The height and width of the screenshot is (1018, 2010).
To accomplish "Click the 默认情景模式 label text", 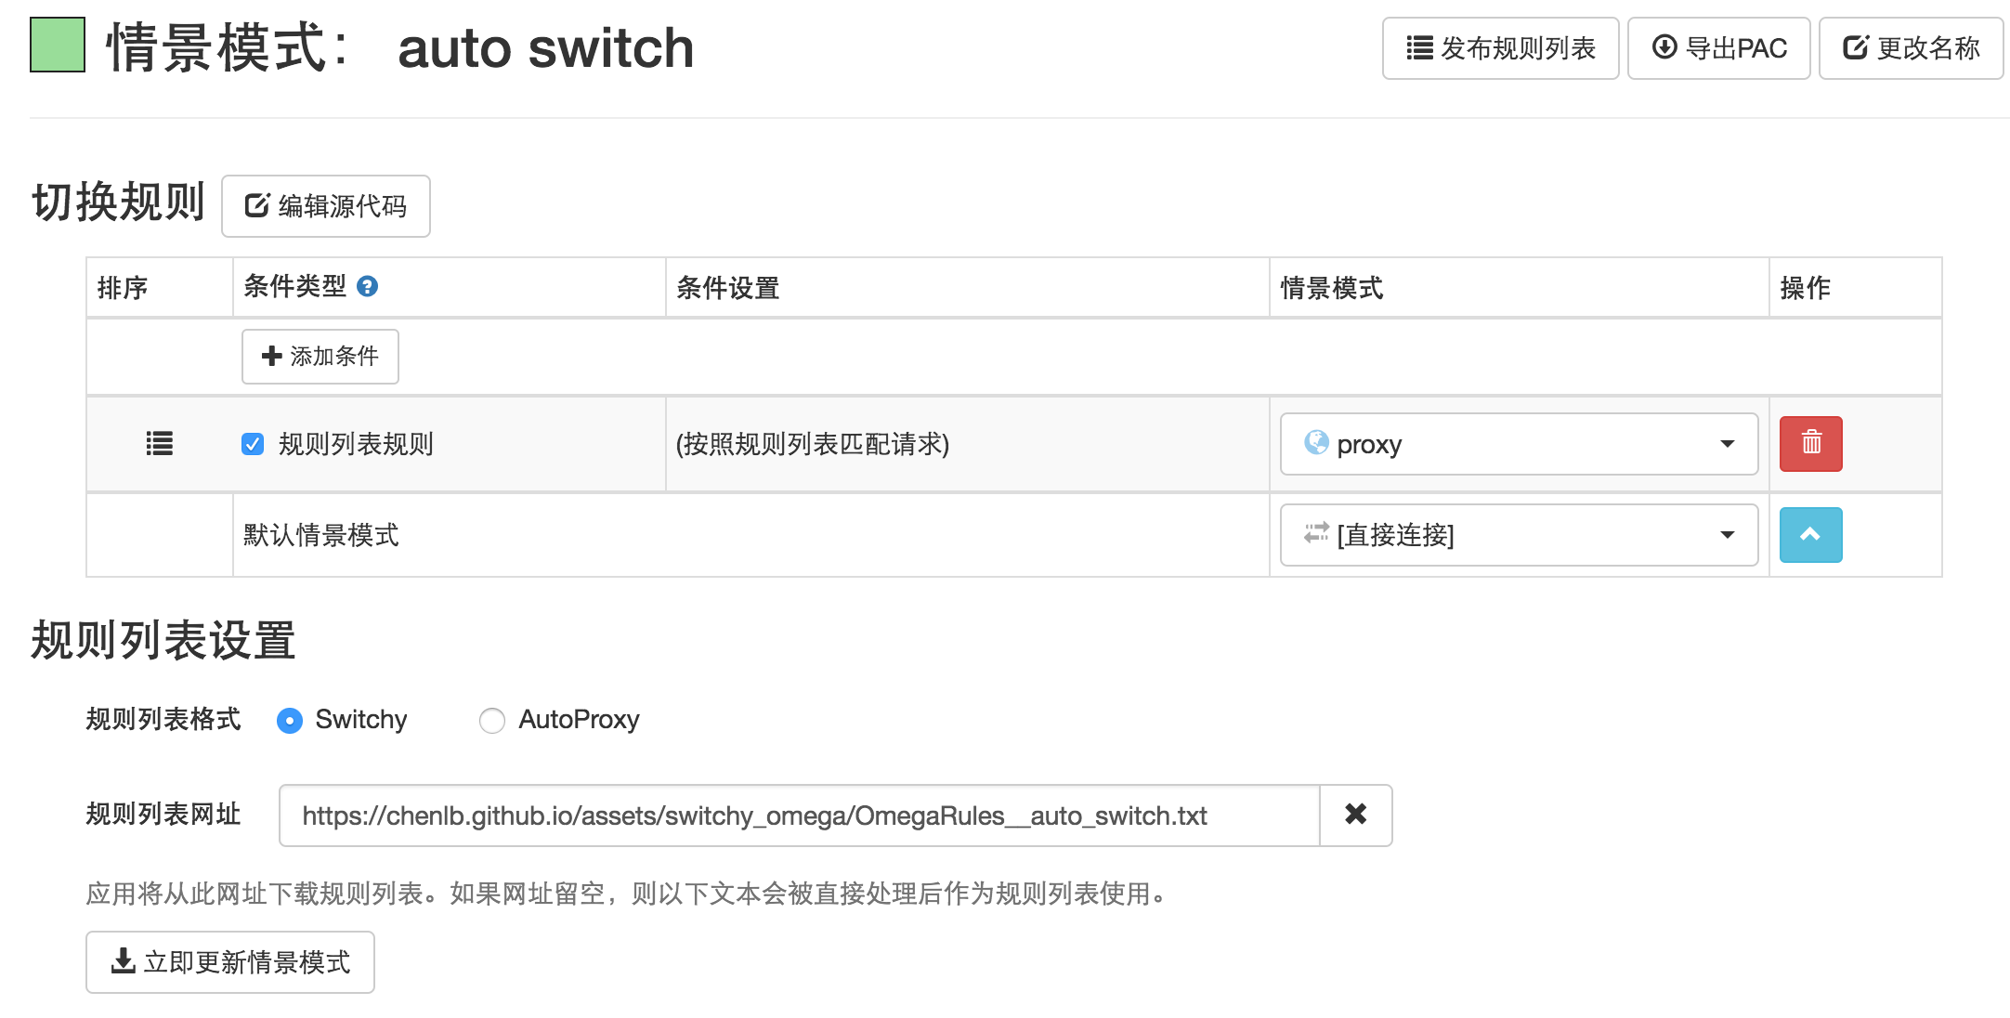I will pos(321,535).
